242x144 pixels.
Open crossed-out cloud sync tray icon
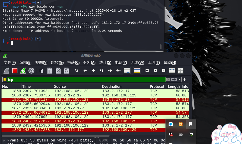(x=180, y=134)
